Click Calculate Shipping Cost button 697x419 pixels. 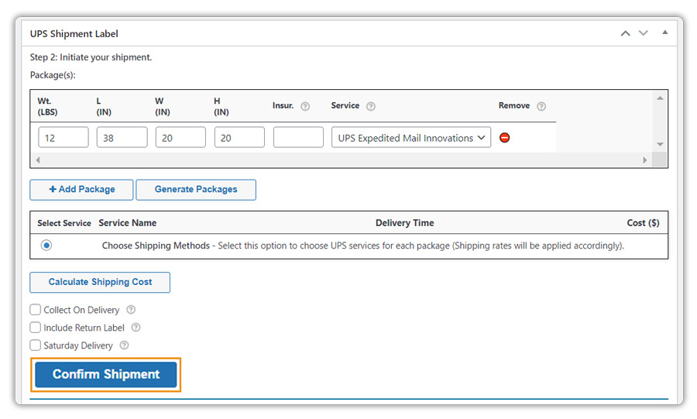pos(100,282)
